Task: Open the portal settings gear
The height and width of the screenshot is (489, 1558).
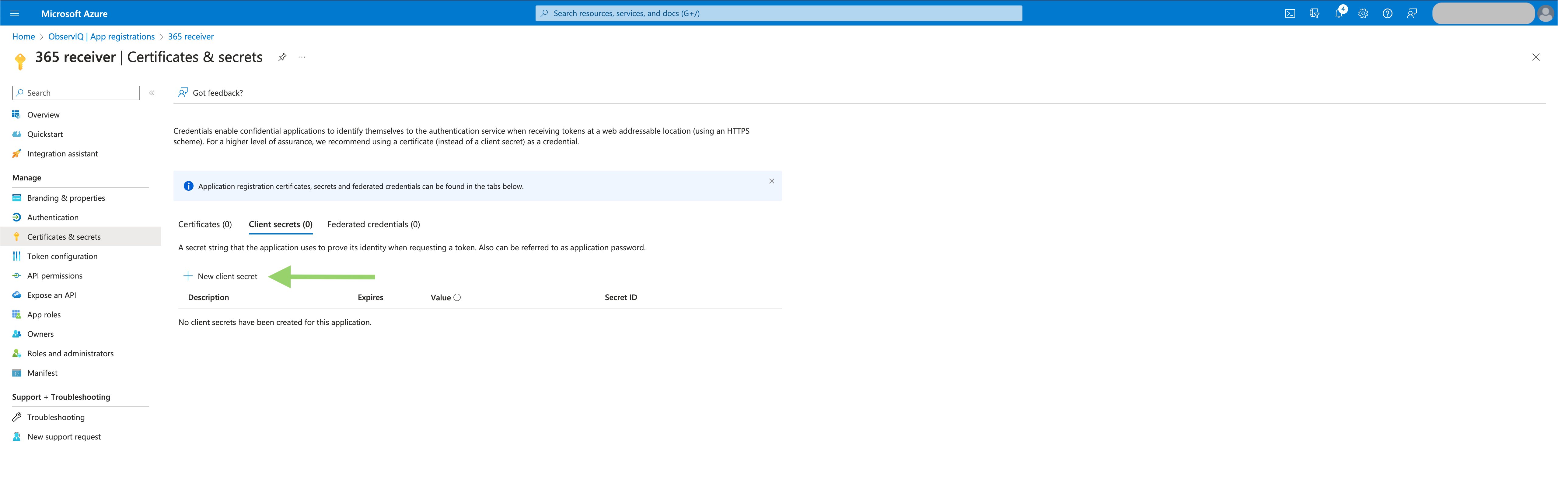Action: pos(1363,13)
